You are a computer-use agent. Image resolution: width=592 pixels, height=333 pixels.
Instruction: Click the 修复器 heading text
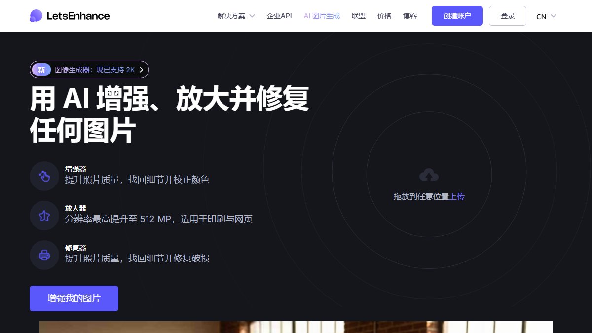tap(75, 248)
